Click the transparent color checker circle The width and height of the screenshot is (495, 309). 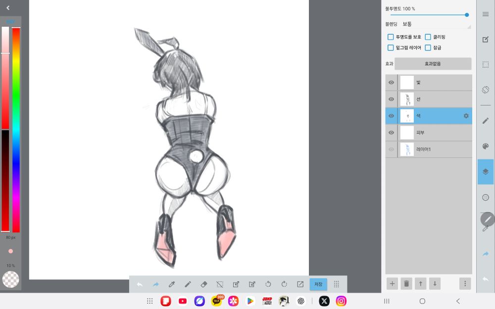pos(11,279)
